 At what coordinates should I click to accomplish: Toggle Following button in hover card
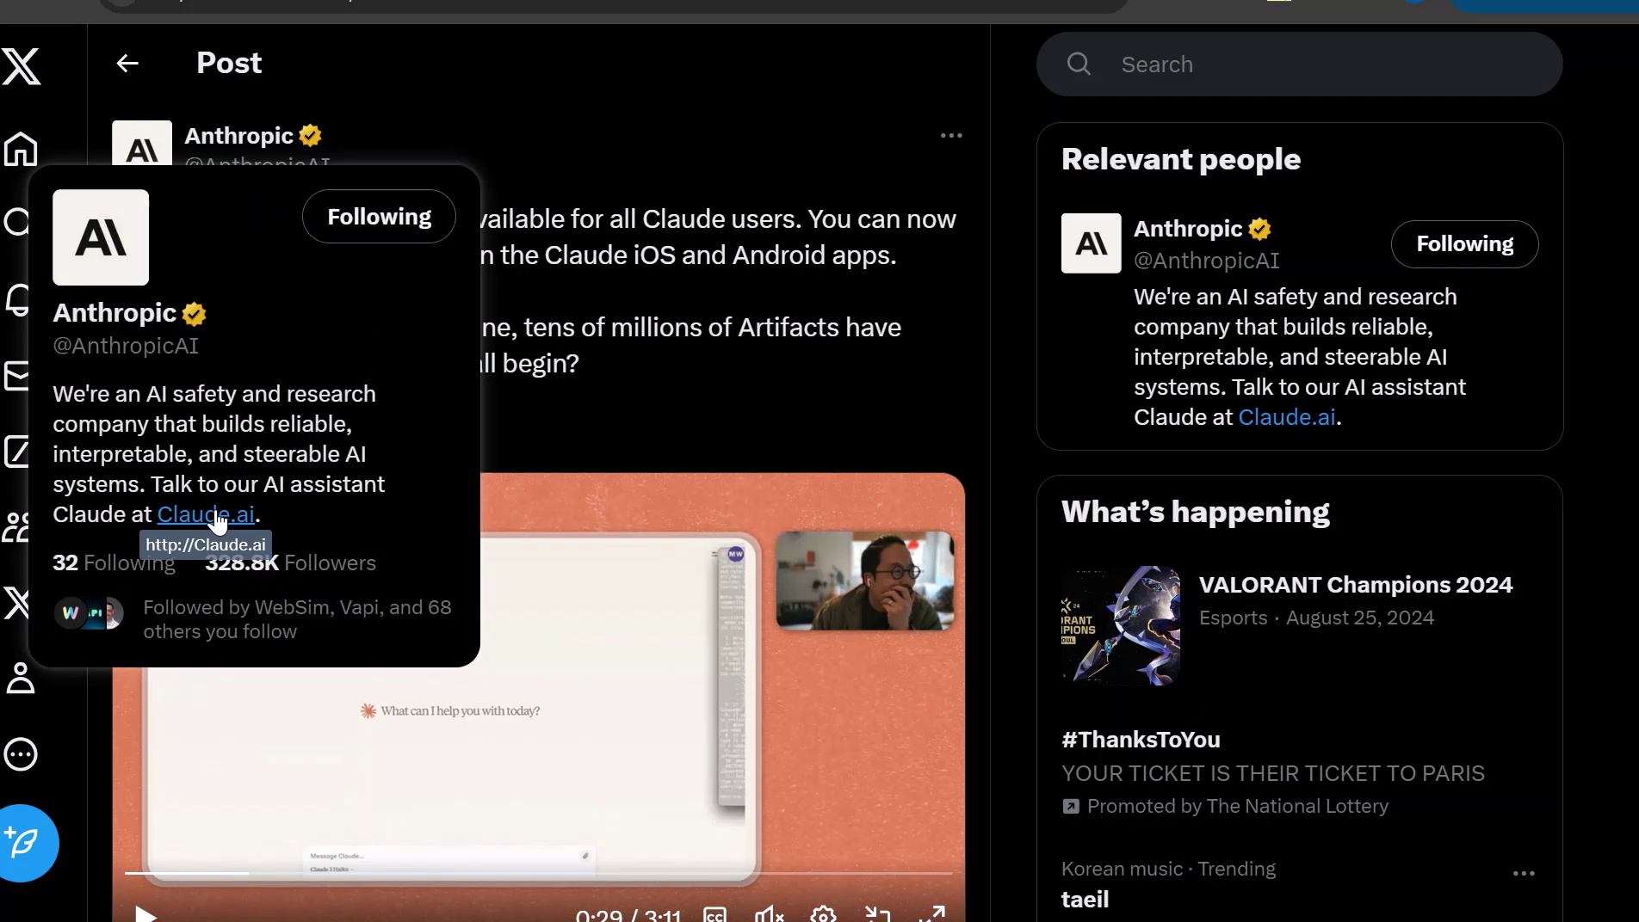[x=379, y=217]
